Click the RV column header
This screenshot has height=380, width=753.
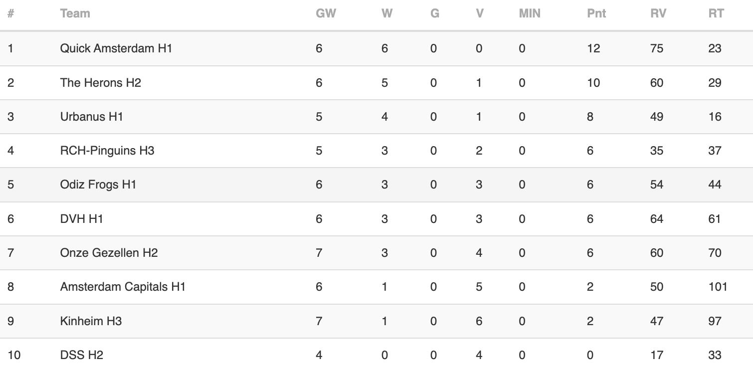pyautogui.click(x=658, y=13)
